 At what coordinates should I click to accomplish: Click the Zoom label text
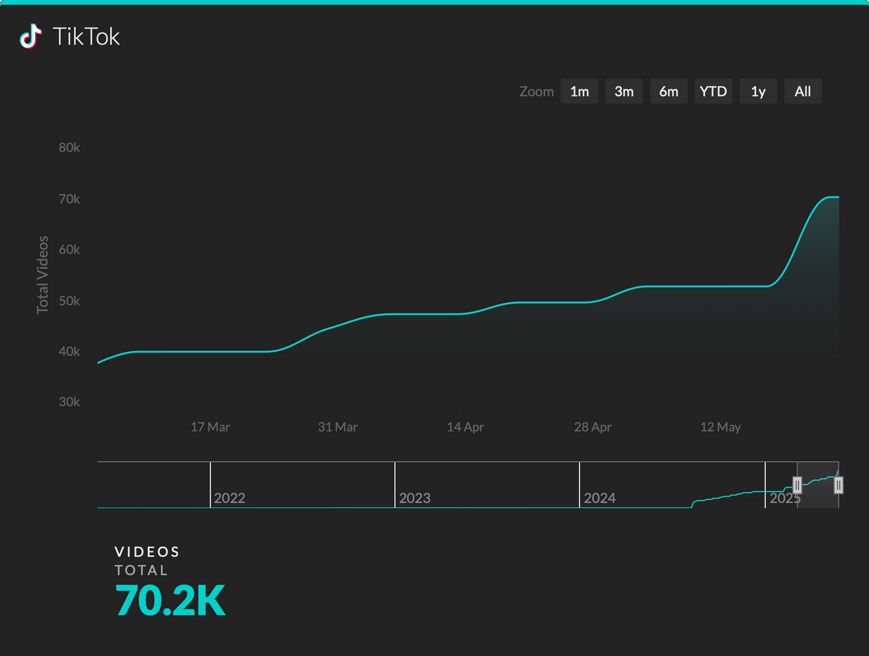[x=536, y=91]
